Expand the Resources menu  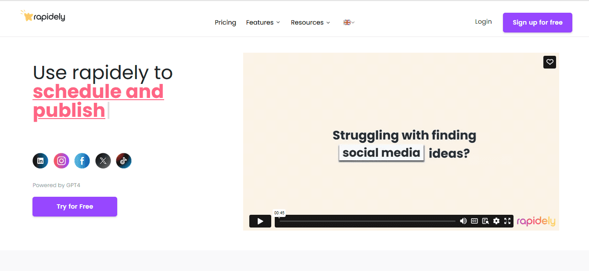[310, 22]
